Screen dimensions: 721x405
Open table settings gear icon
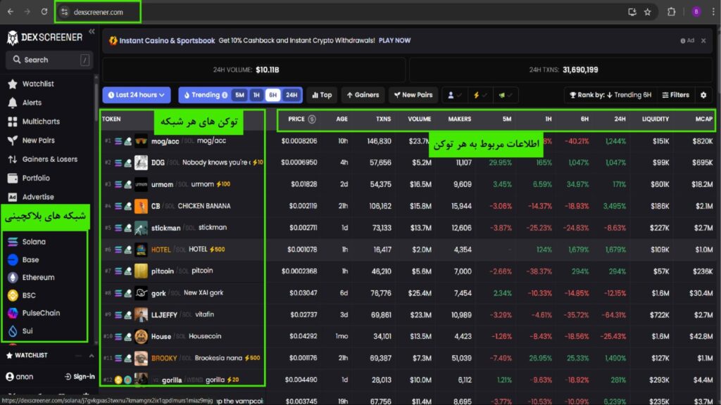[x=703, y=95]
